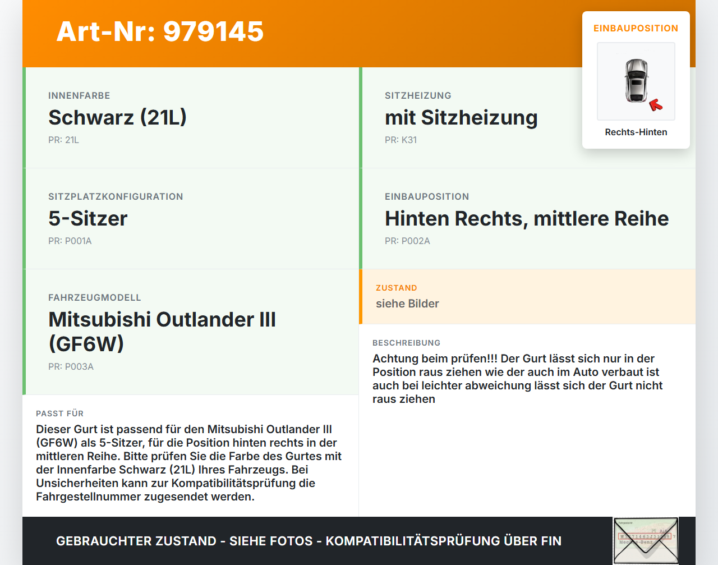Click the car top-view diagram icon
The image size is (718, 565).
pos(636,81)
